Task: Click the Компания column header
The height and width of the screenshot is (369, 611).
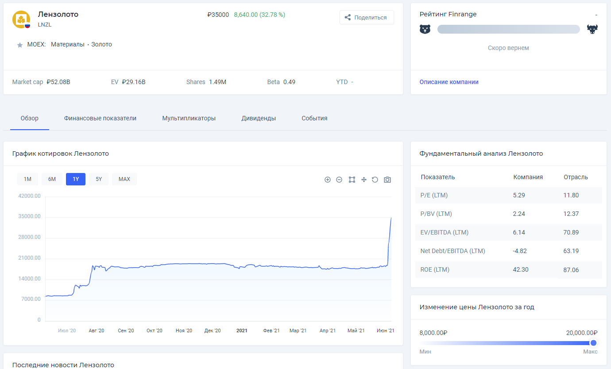Action: pos(528,177)
